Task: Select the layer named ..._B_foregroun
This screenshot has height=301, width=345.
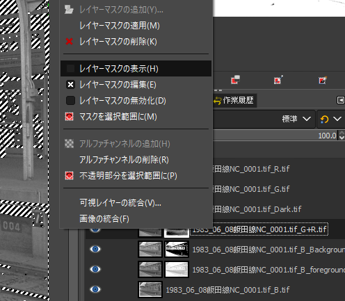Action: tap(268, 270)
